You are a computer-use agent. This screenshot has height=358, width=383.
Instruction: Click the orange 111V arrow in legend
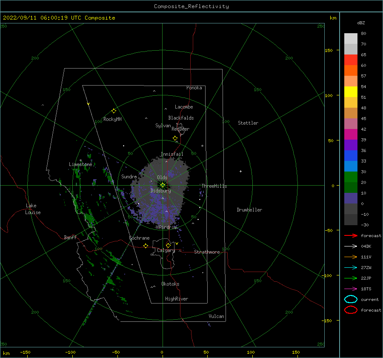coord(351,257)
